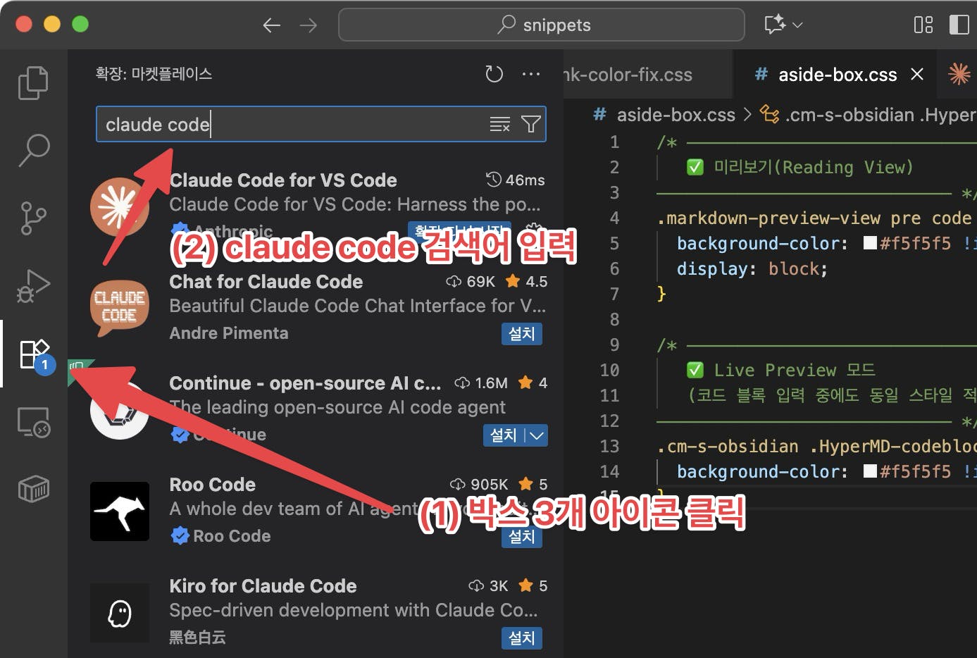Open the extensions filter funnel menu
The height and width of the screenshot is (658, 977).
[530, 125]
